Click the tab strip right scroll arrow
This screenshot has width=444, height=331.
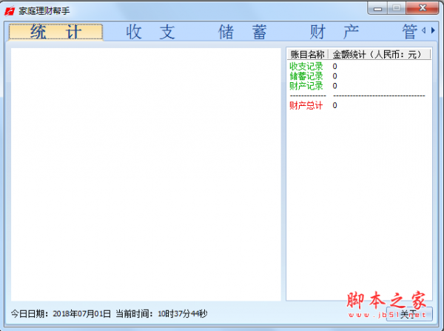coord(433,30)
